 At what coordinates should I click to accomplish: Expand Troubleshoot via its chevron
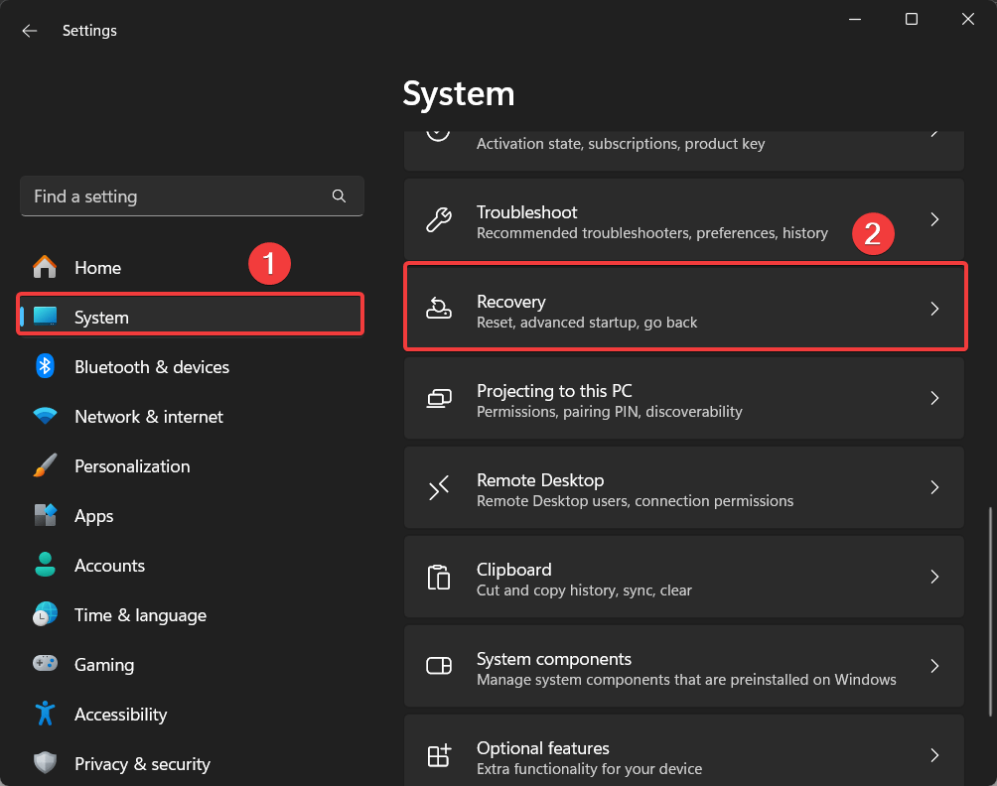[934, 220]
